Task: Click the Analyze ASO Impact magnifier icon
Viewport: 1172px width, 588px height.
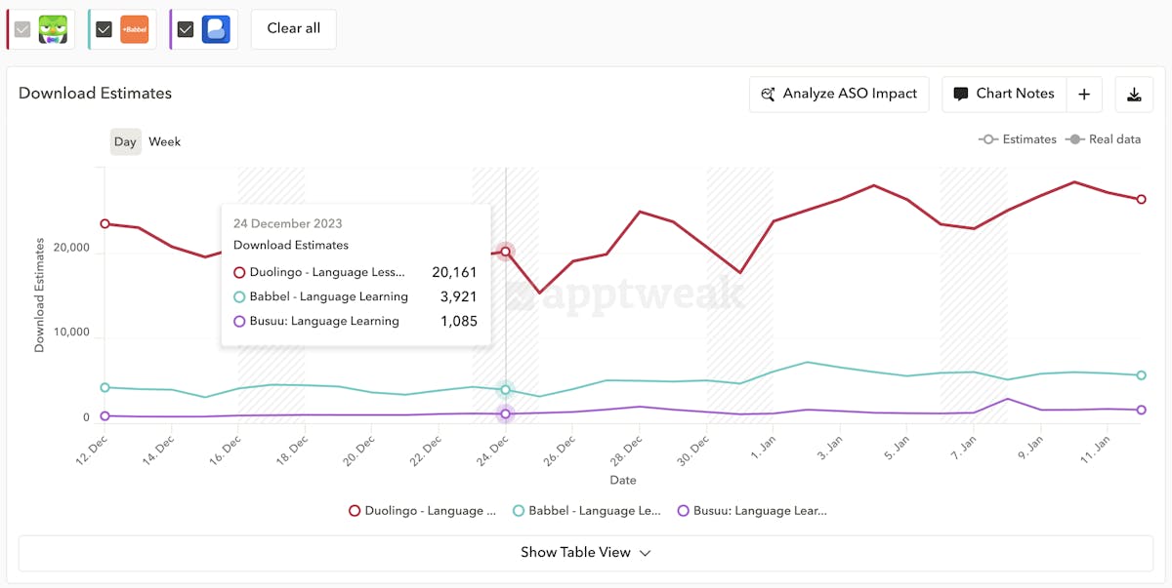Action: [x=768, y=95]
